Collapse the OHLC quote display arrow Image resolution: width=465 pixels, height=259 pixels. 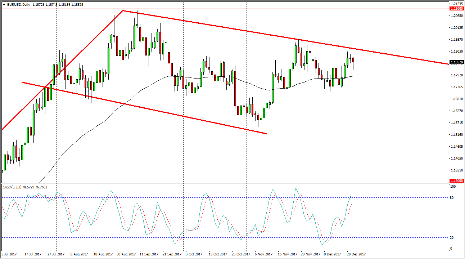(x=4, y=4)
